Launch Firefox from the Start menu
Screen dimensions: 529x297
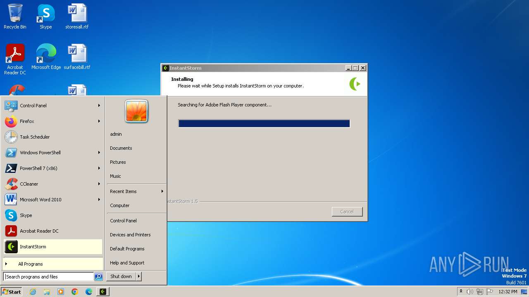[52, 121]
